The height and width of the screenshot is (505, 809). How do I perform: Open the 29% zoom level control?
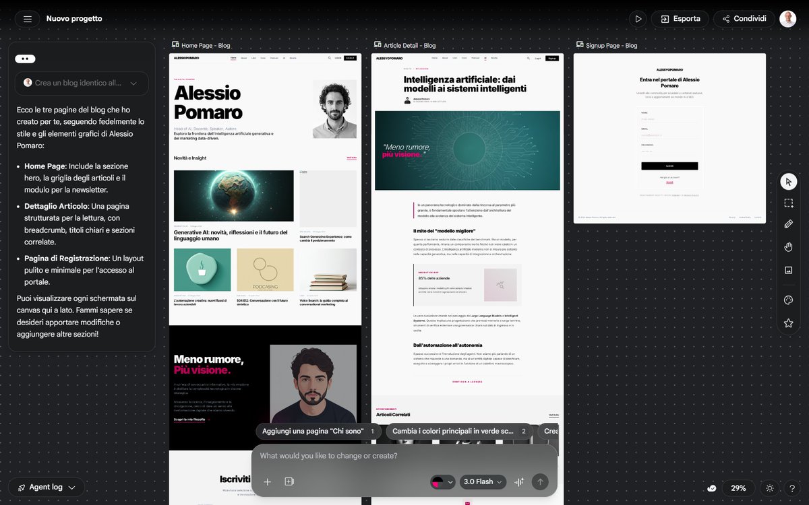tap(738, 488)
